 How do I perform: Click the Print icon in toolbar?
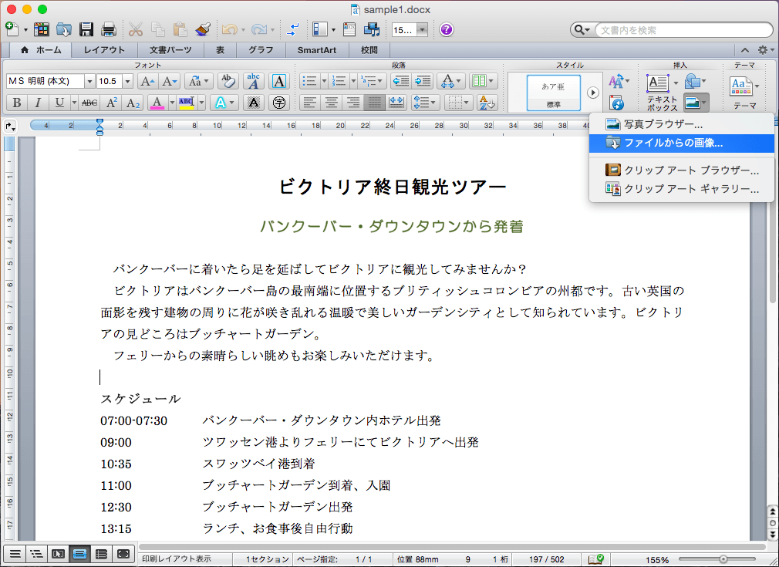click(108, 30)
